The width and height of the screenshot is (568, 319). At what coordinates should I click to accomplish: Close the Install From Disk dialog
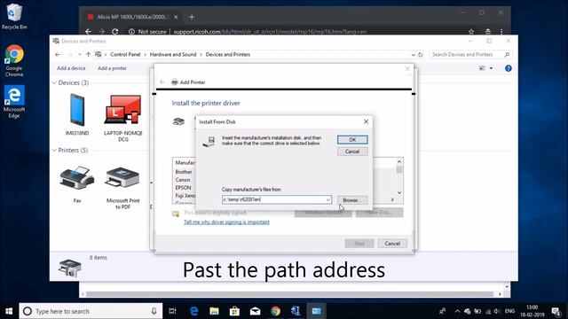pos(366,122)
